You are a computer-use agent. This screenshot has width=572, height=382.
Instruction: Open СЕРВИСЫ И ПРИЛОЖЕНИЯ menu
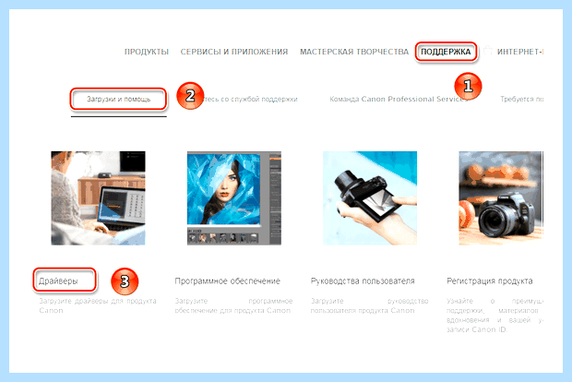234,52
